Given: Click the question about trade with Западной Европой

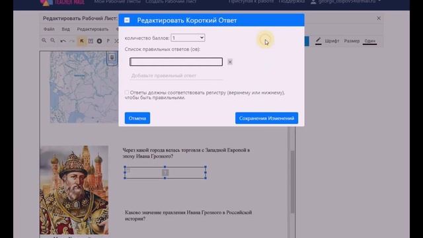Looking at the screenshot, I should (x=186, y=153).
